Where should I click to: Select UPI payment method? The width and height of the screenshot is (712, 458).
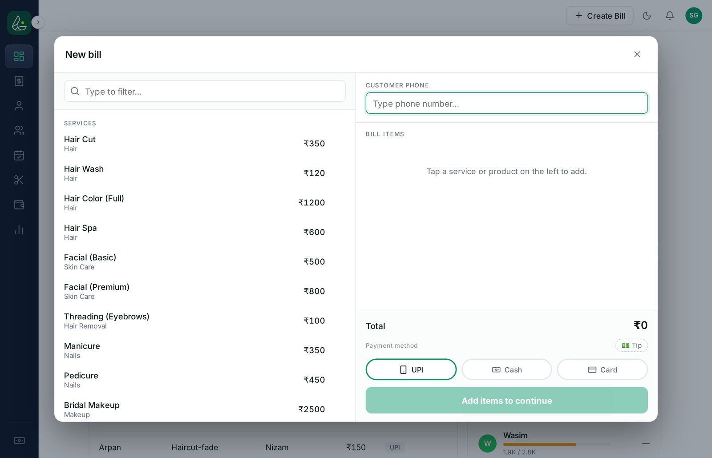tap(411, 370)
